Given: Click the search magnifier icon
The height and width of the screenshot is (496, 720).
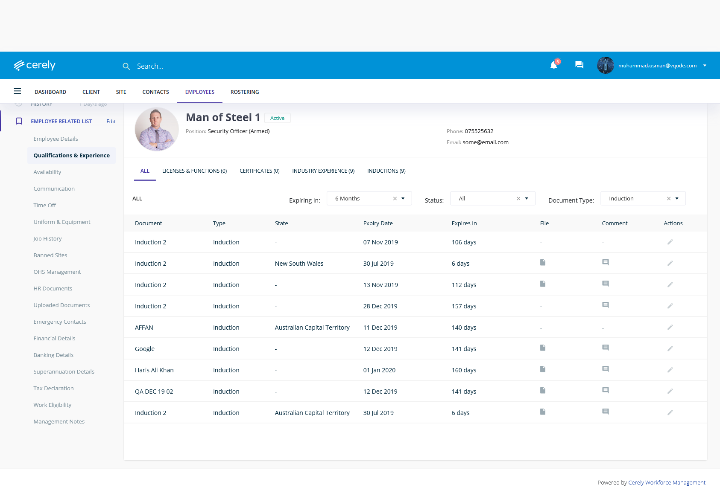Looking at the screenshot, I should point(126,67).
